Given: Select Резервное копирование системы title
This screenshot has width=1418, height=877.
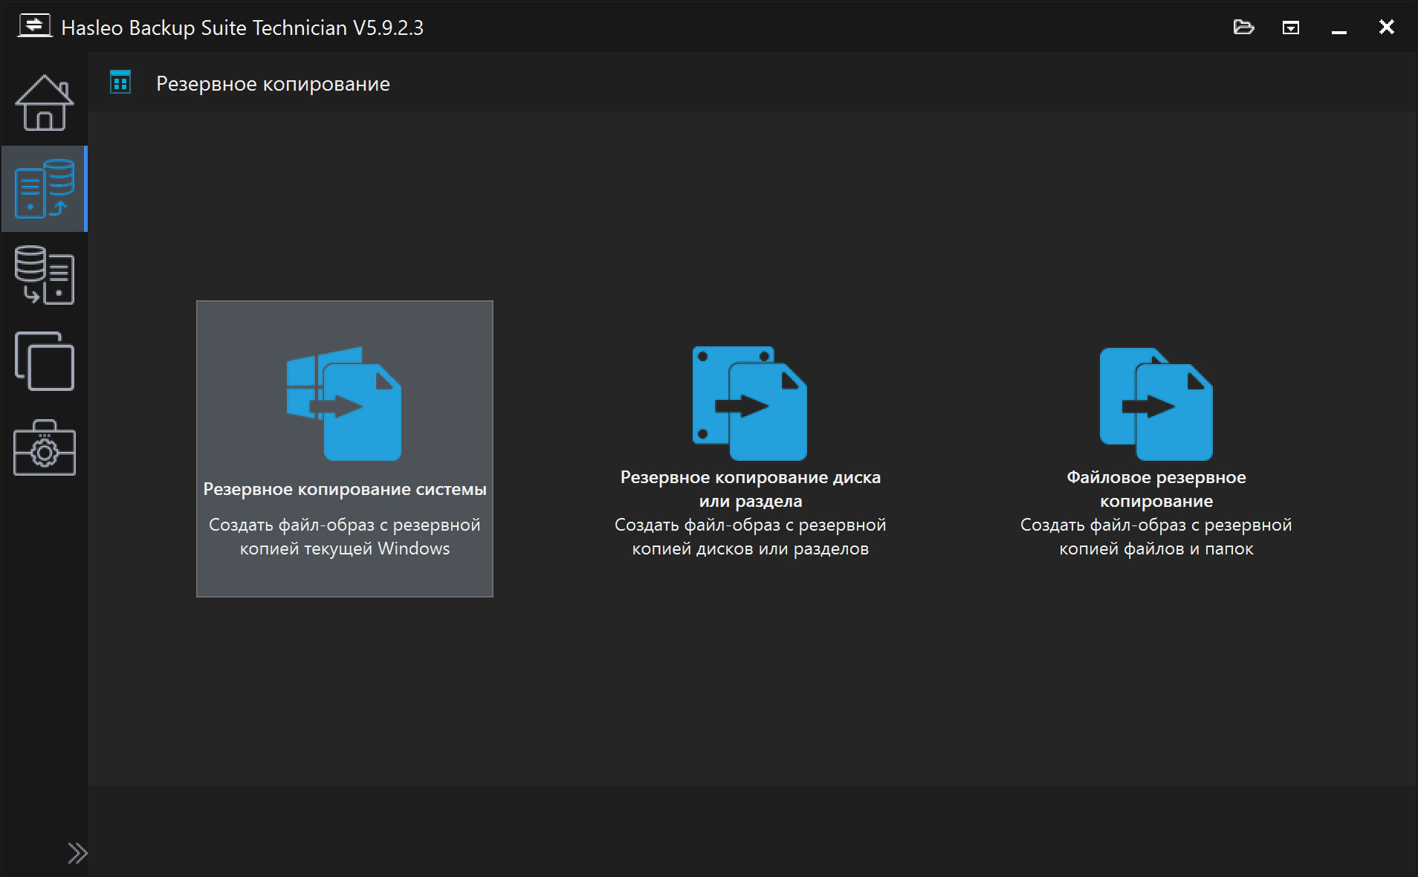Looking at the screenshot, I should coord(345,489).
